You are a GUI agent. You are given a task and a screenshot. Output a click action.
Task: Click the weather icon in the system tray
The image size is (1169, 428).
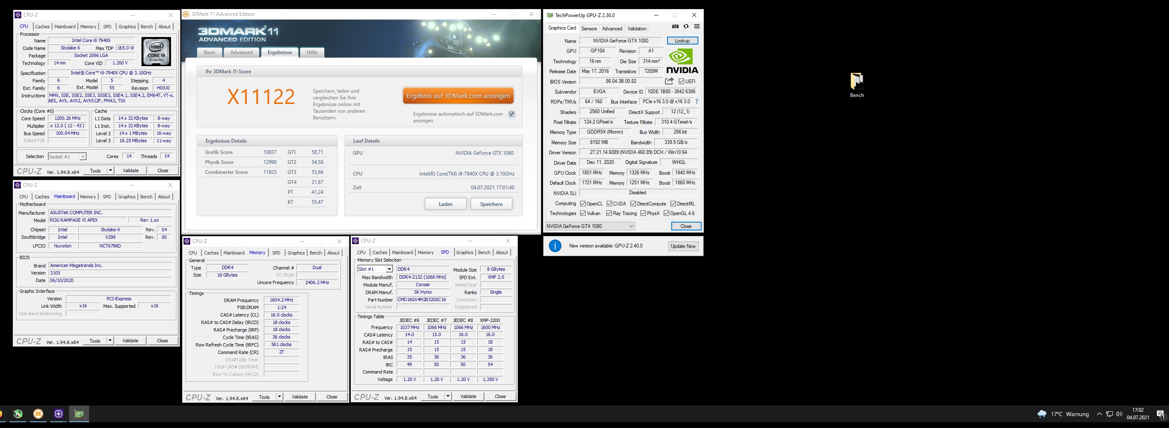tap(1042, 414)
